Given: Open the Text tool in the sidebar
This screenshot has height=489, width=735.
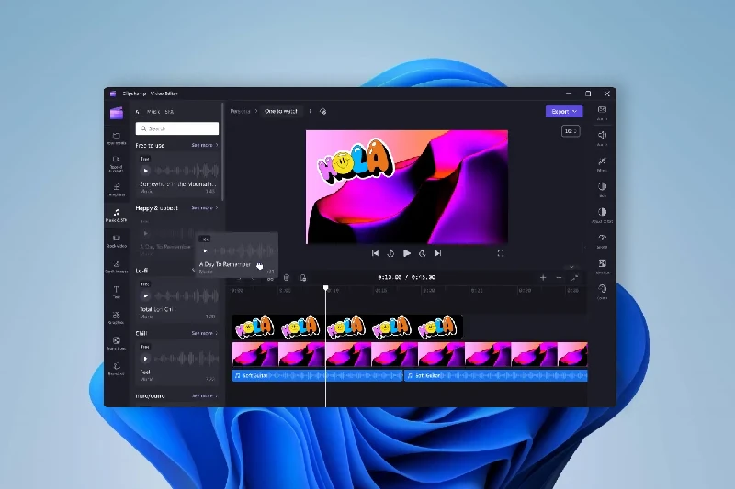Looking at the screenshot, I should click(117, 292).
